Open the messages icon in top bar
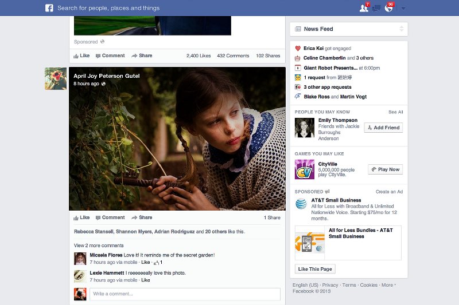Screen dimensions: 459x305 pos(376,8)
